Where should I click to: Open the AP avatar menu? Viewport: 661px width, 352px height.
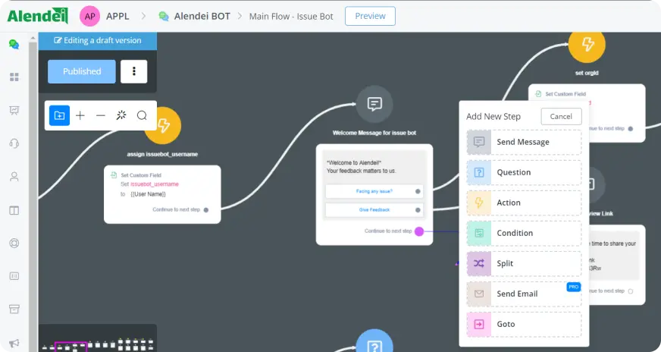(89, 16)
